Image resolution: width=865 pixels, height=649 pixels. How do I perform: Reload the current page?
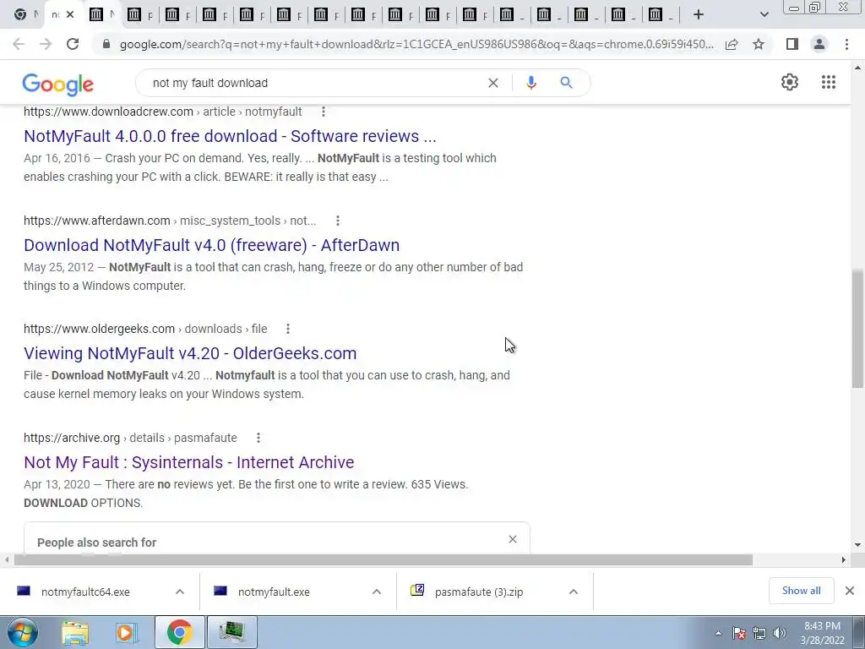click(x=73, y=44)
